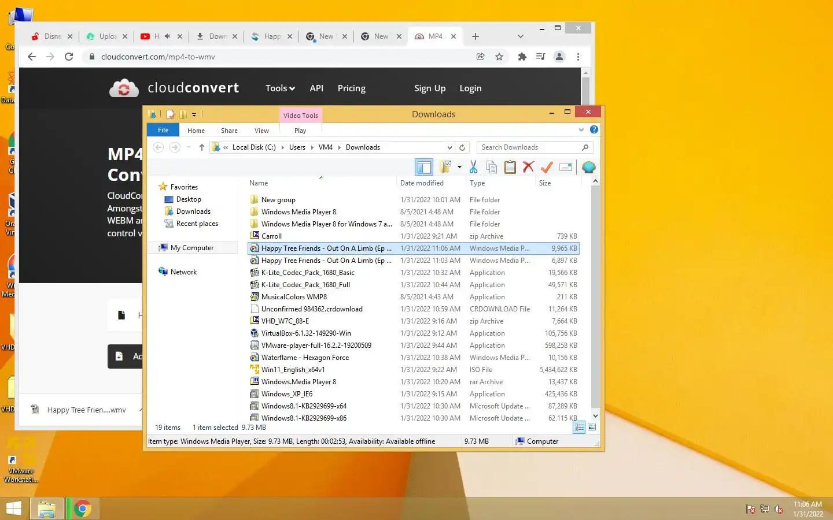The height and width of the screenshot is (520, 833).
Task: Open the dropdown arrow beside folder options icon
Action: 459,167
